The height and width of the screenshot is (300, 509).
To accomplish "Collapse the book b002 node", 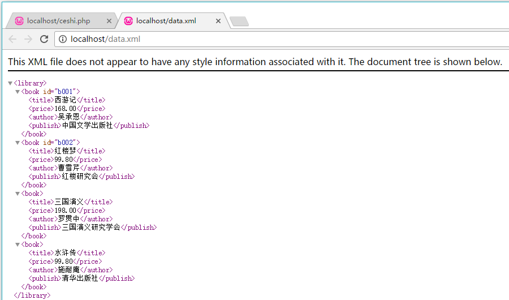I will click(x=18, y=143).
